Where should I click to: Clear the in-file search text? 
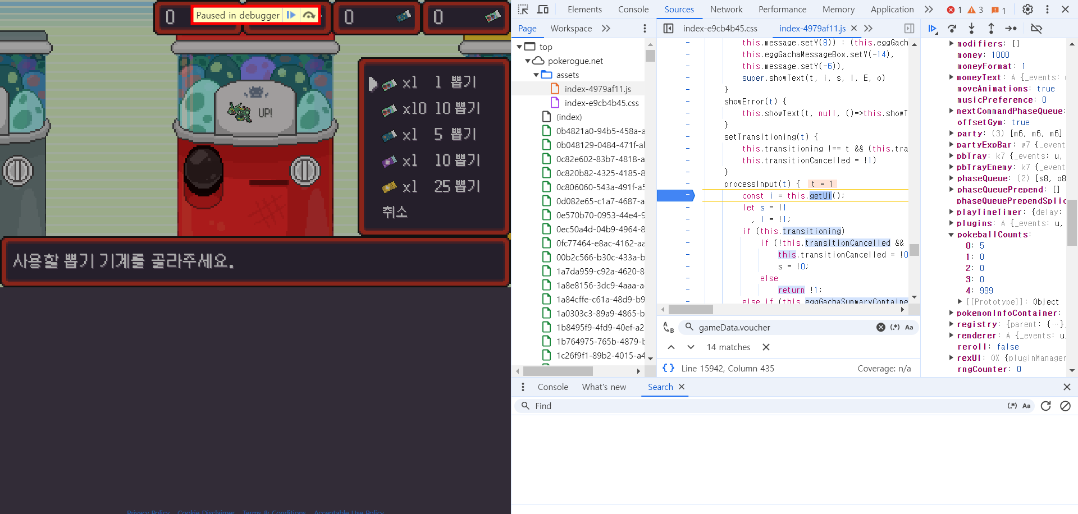(881, 328)
